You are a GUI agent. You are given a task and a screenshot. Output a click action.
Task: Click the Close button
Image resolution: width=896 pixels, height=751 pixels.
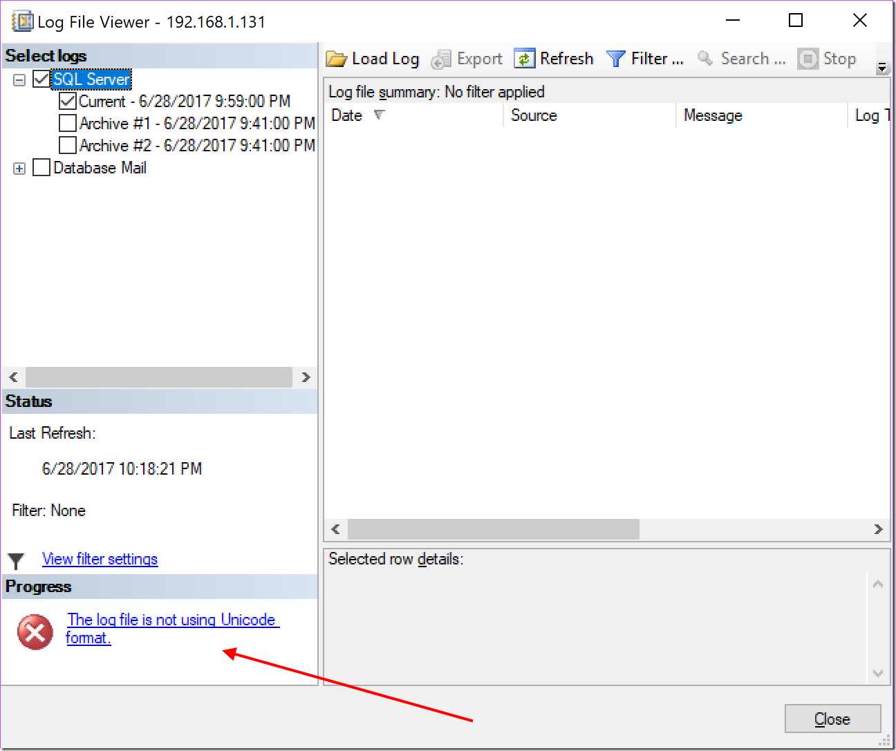(833, 719)
